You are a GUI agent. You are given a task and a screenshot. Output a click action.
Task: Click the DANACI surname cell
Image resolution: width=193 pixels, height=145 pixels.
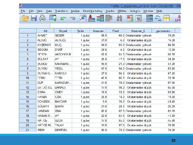pyautogui.click(x=63, y=88)
